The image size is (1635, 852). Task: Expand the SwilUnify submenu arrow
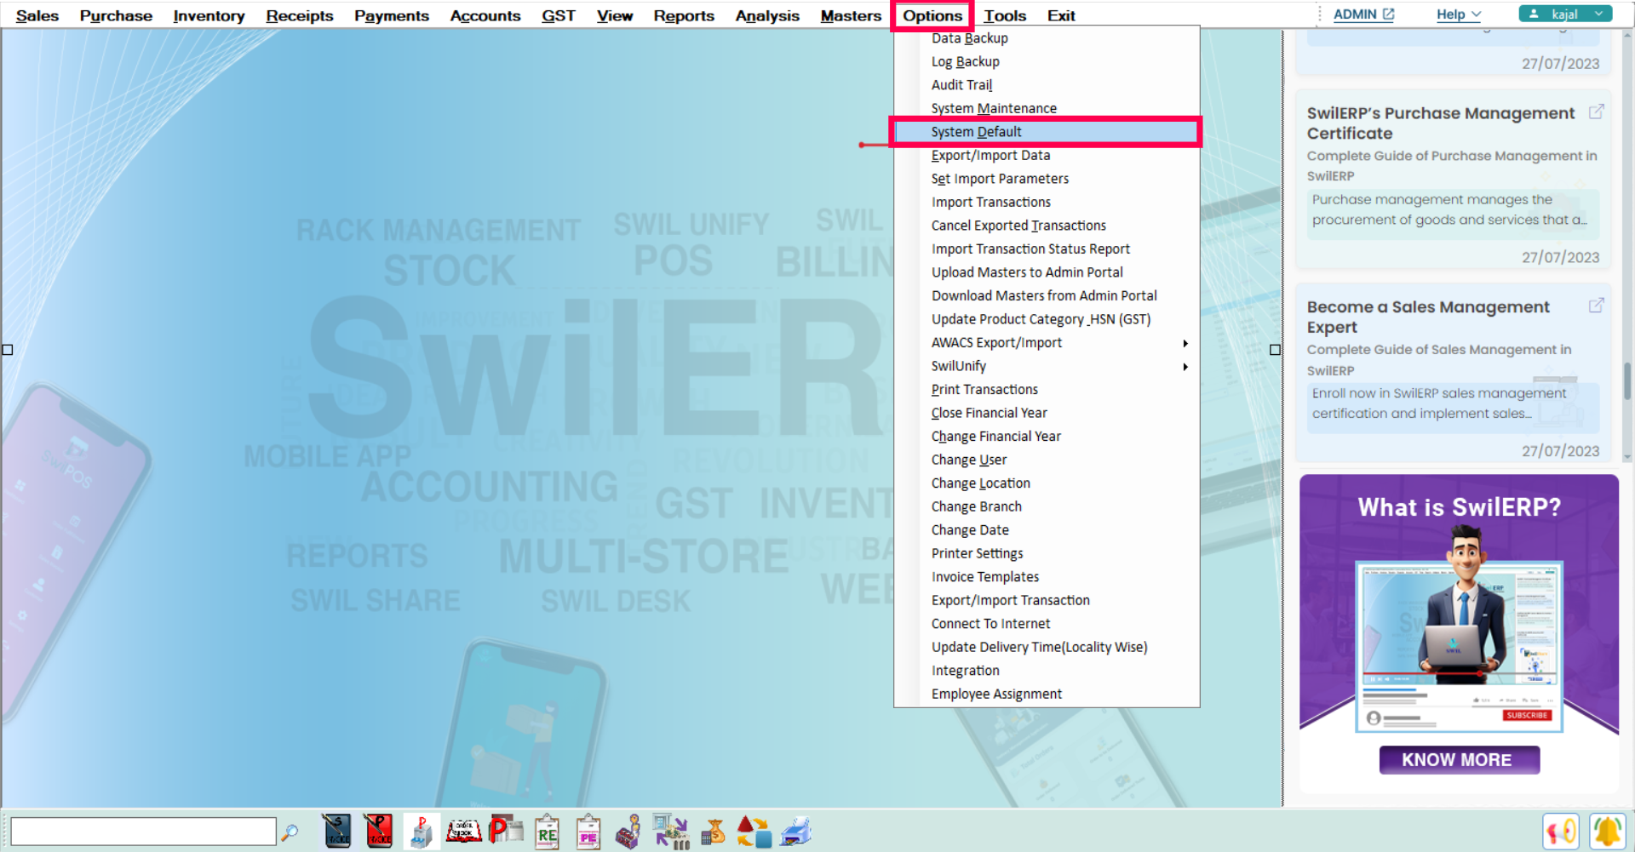click(1185, 367)
